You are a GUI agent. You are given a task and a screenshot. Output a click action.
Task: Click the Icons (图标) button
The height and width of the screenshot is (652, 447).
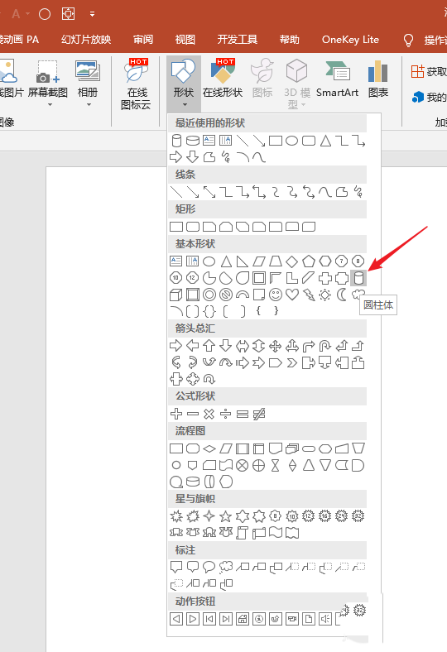coord(262,79)
